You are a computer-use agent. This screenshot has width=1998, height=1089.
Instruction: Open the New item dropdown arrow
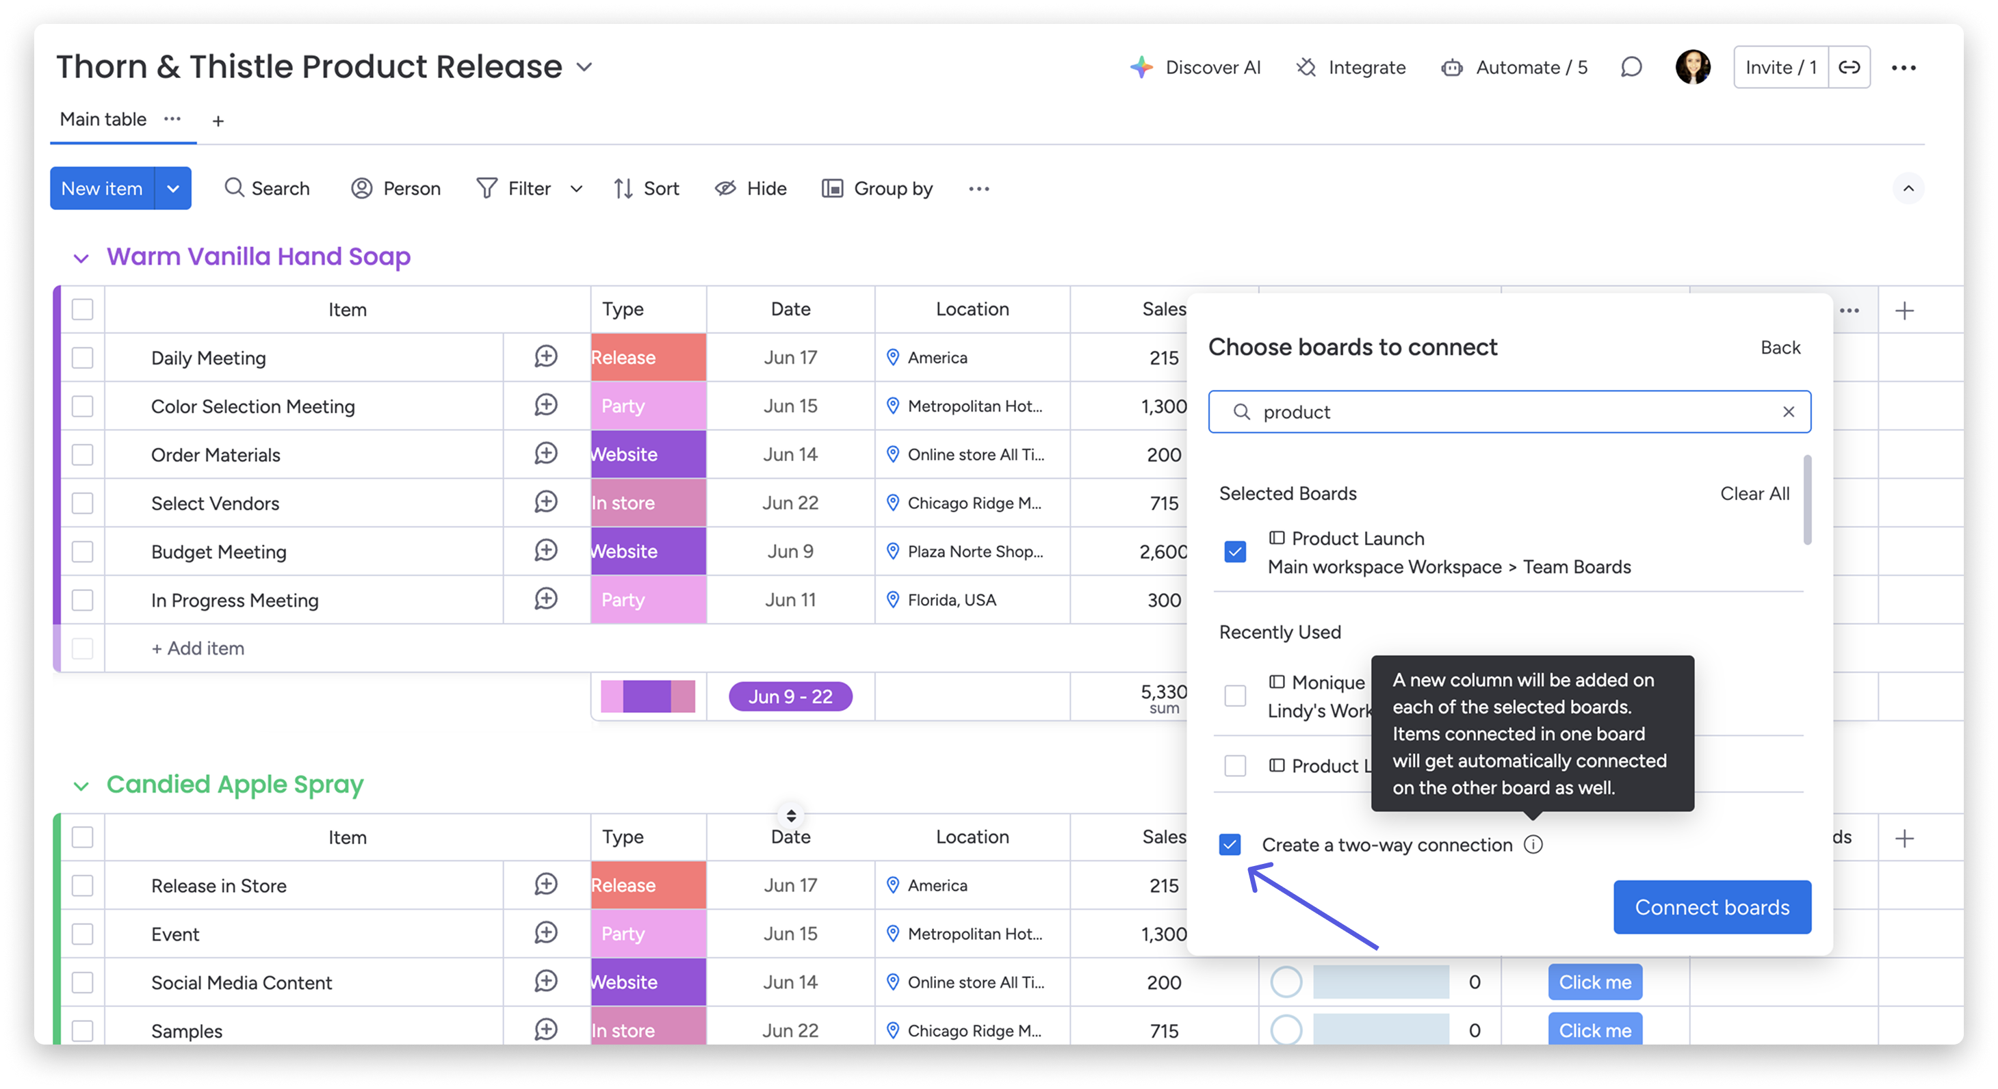(173, 189)
